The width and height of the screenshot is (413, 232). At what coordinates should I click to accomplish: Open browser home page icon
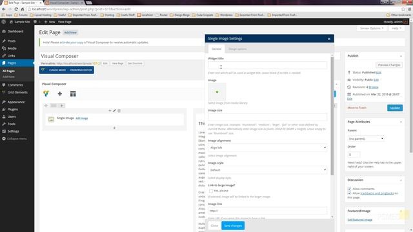(23, 9)
